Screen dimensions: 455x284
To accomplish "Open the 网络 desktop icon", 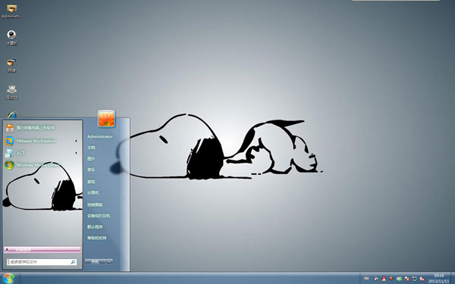I will tap(11, 65).
